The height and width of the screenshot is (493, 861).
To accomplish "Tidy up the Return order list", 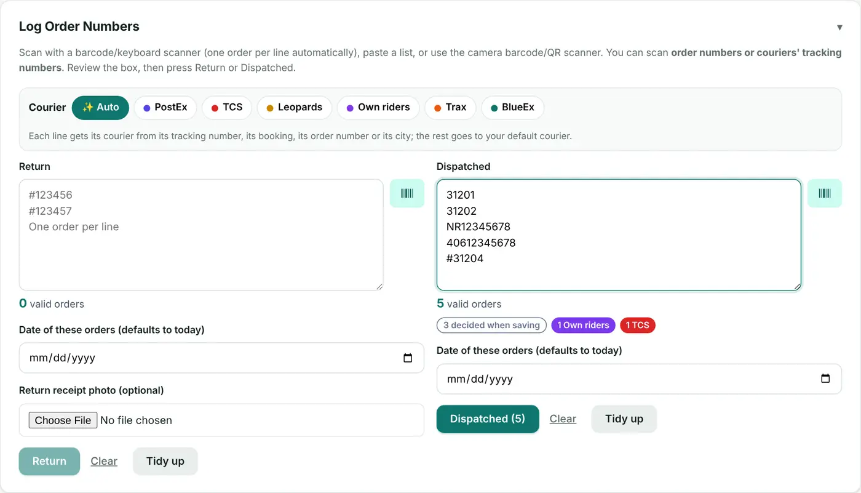I will click(165, 462).
